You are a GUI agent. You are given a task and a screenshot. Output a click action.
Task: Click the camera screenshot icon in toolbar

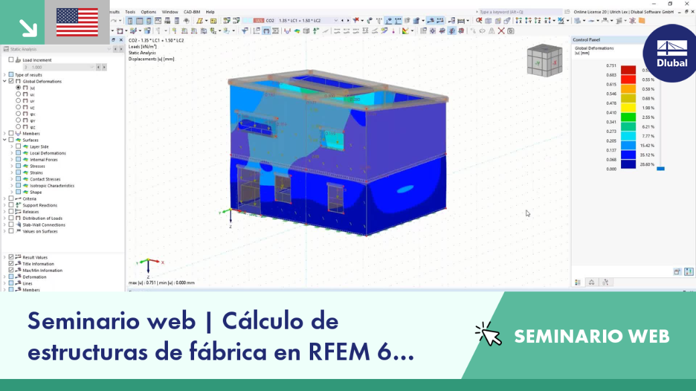(511, 31)
